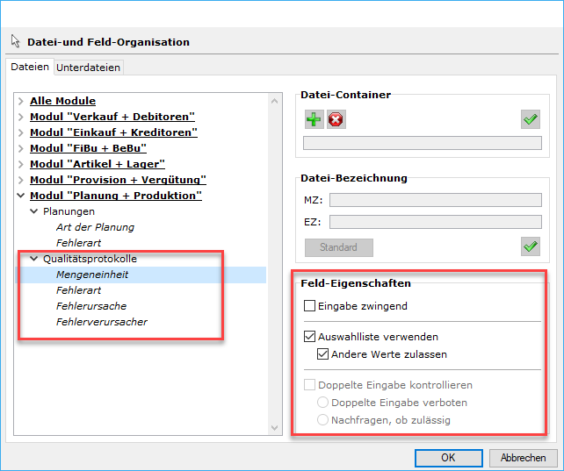Click the red delete container icon
The height and width of the screenshot is (471, 564).
336,119
